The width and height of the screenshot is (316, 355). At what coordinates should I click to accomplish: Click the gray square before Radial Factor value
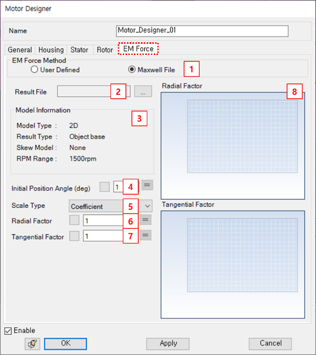tap(74, 220)
